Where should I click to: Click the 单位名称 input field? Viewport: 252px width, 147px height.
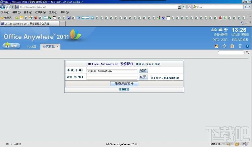(x=112, y=71)
